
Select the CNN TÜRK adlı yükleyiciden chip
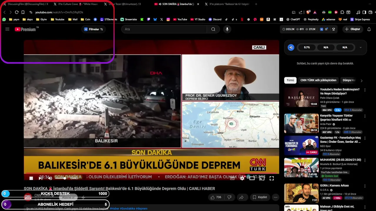[x=318, y=80]
